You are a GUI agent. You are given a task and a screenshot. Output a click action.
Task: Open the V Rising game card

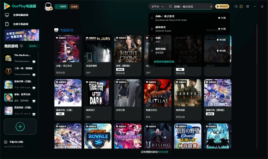click(158, 136)
